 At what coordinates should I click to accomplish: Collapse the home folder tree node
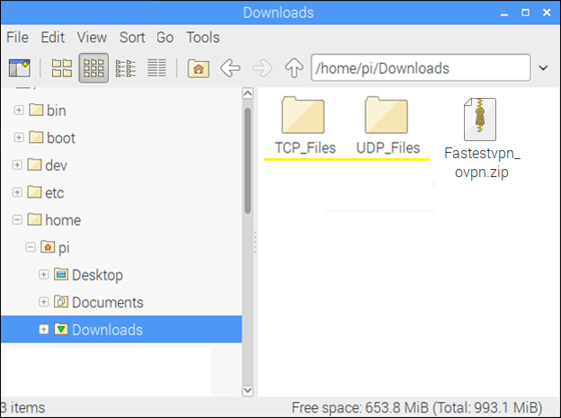17,219
